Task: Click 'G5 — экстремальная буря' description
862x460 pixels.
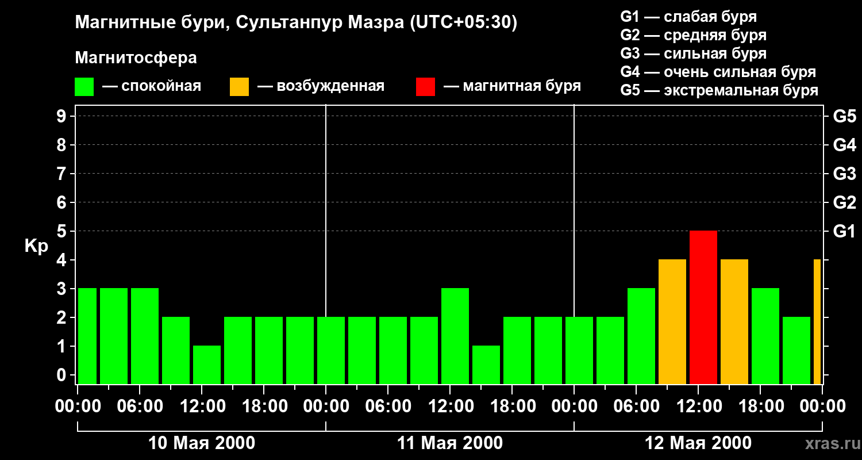Action: pos(719,91)
